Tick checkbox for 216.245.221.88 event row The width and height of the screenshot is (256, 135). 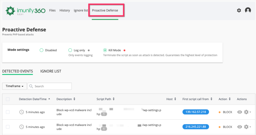pyautogui.click(x=8, y=127)
